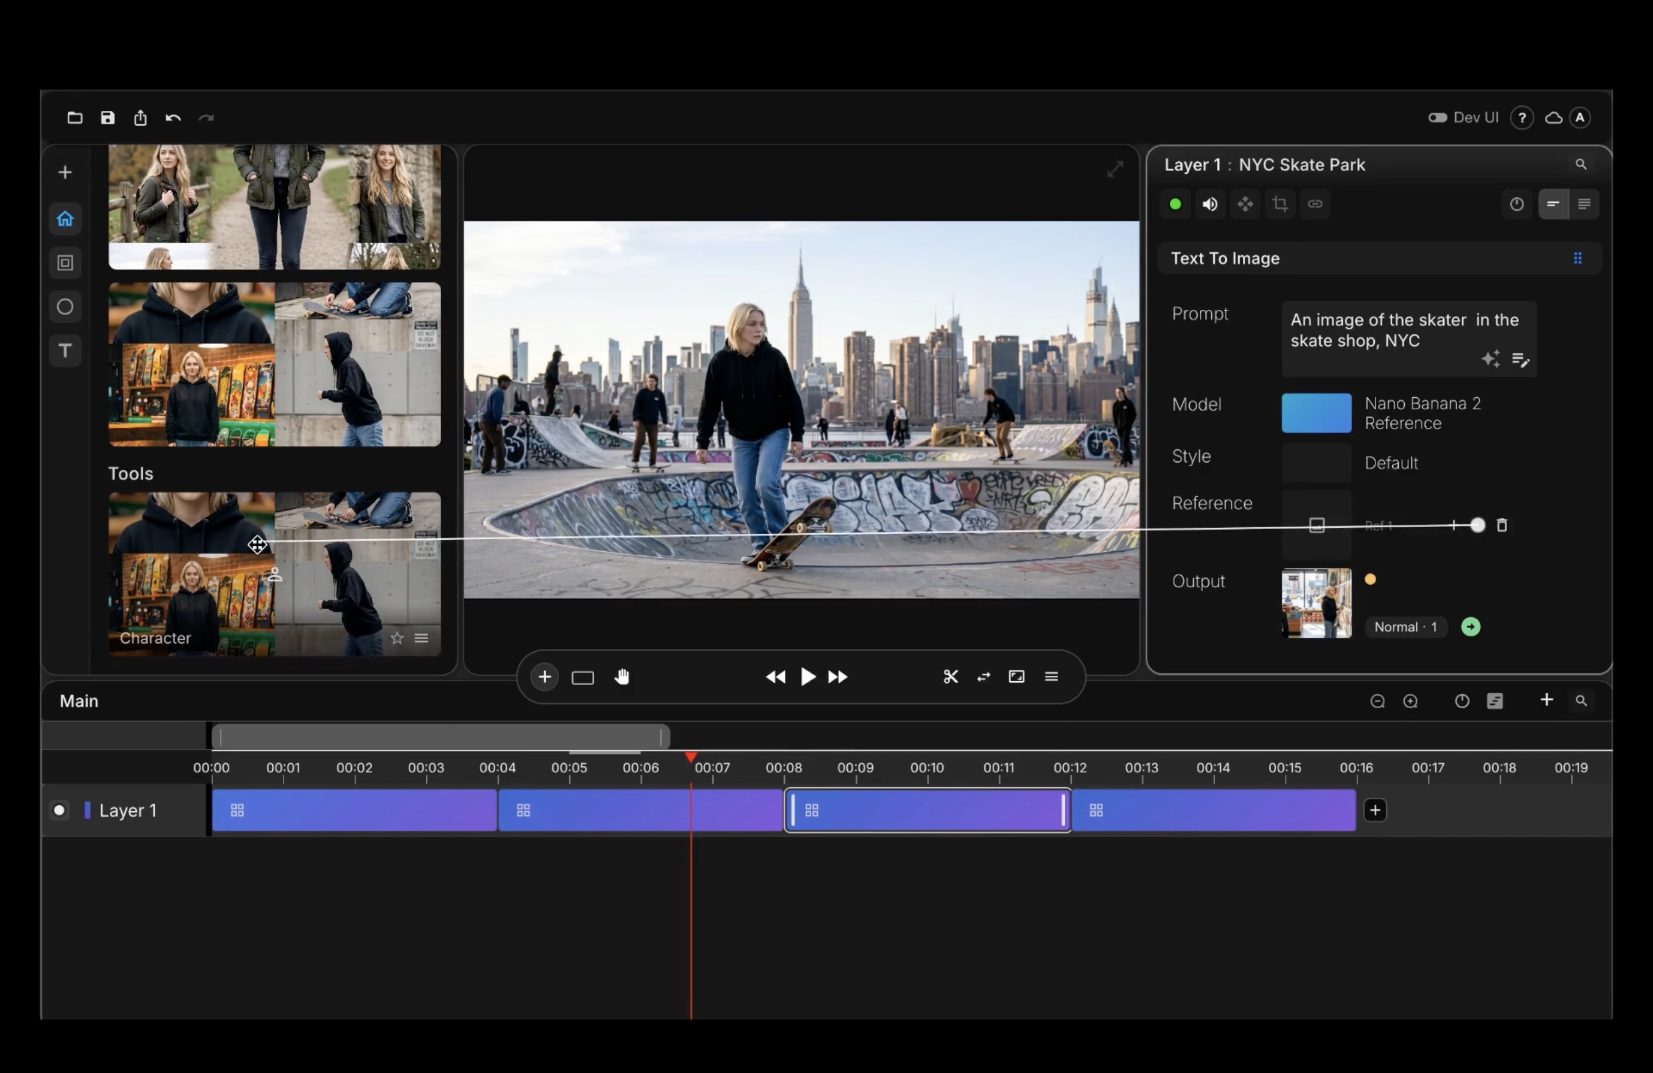Select the Home icon in sidebar

[65, 219]
